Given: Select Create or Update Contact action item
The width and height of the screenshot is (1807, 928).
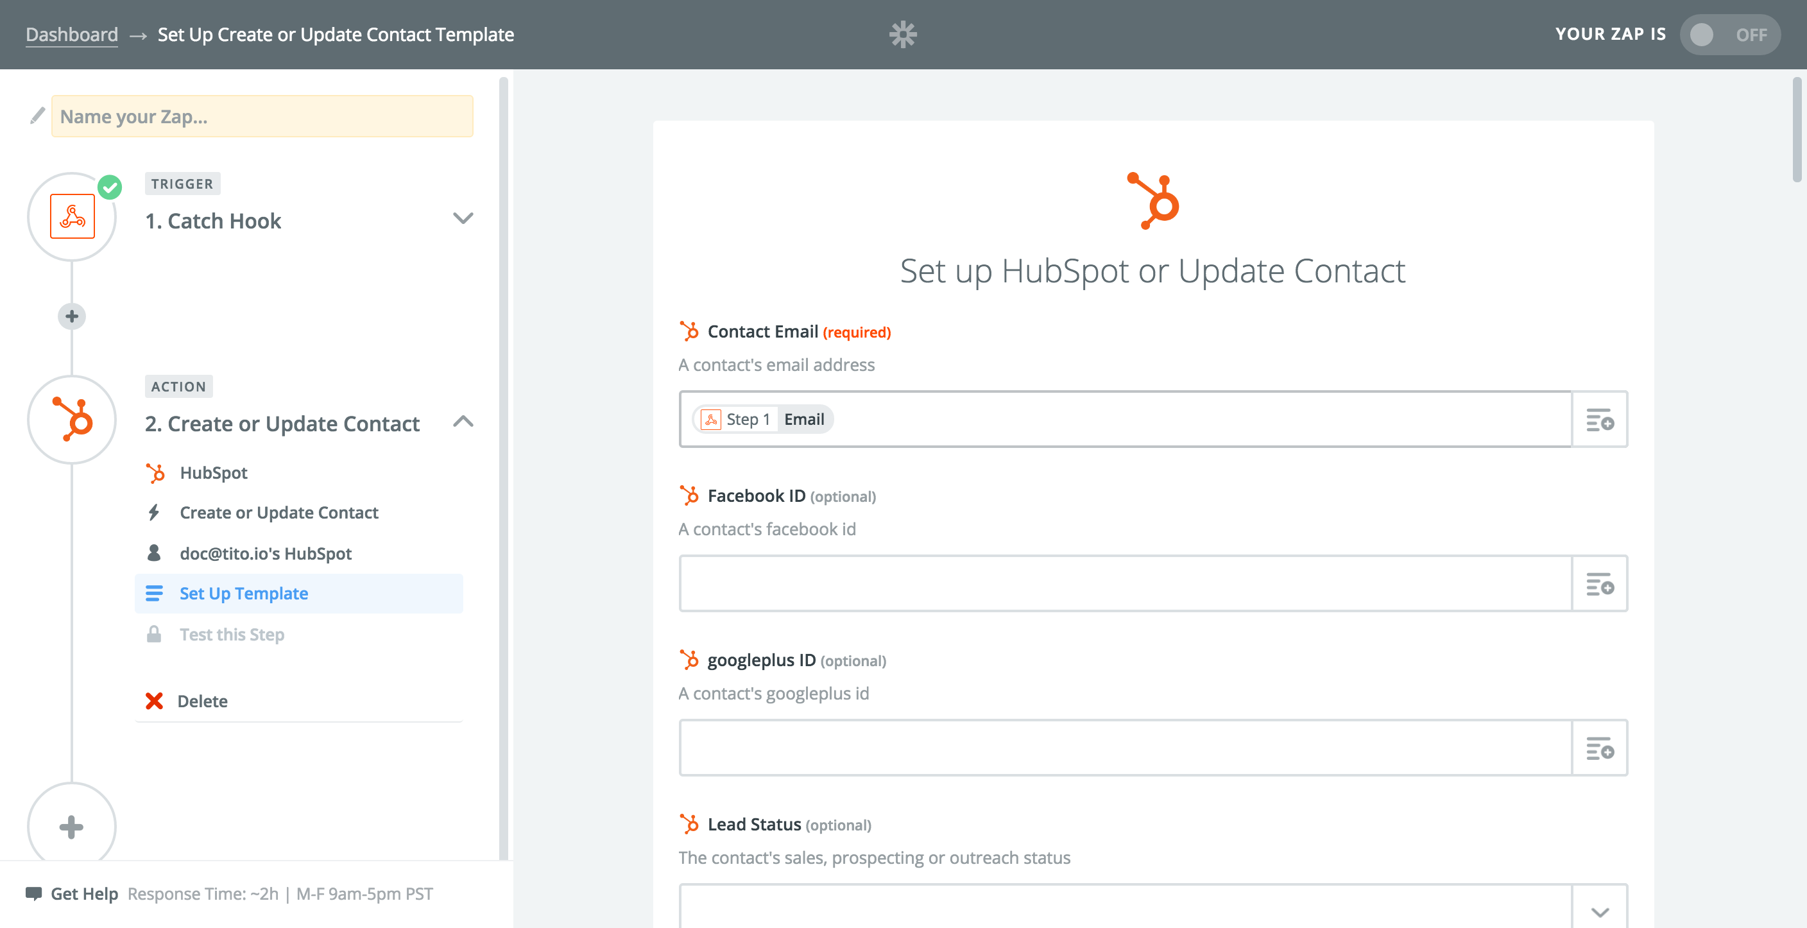Looking at the screenshot, I should click(299, 513).
